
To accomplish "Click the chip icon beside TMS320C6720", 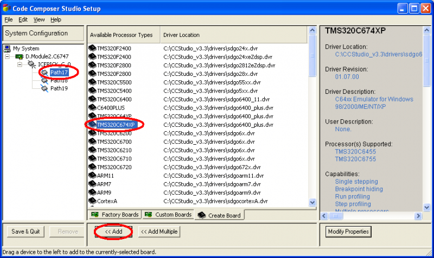I will [92, 167].
